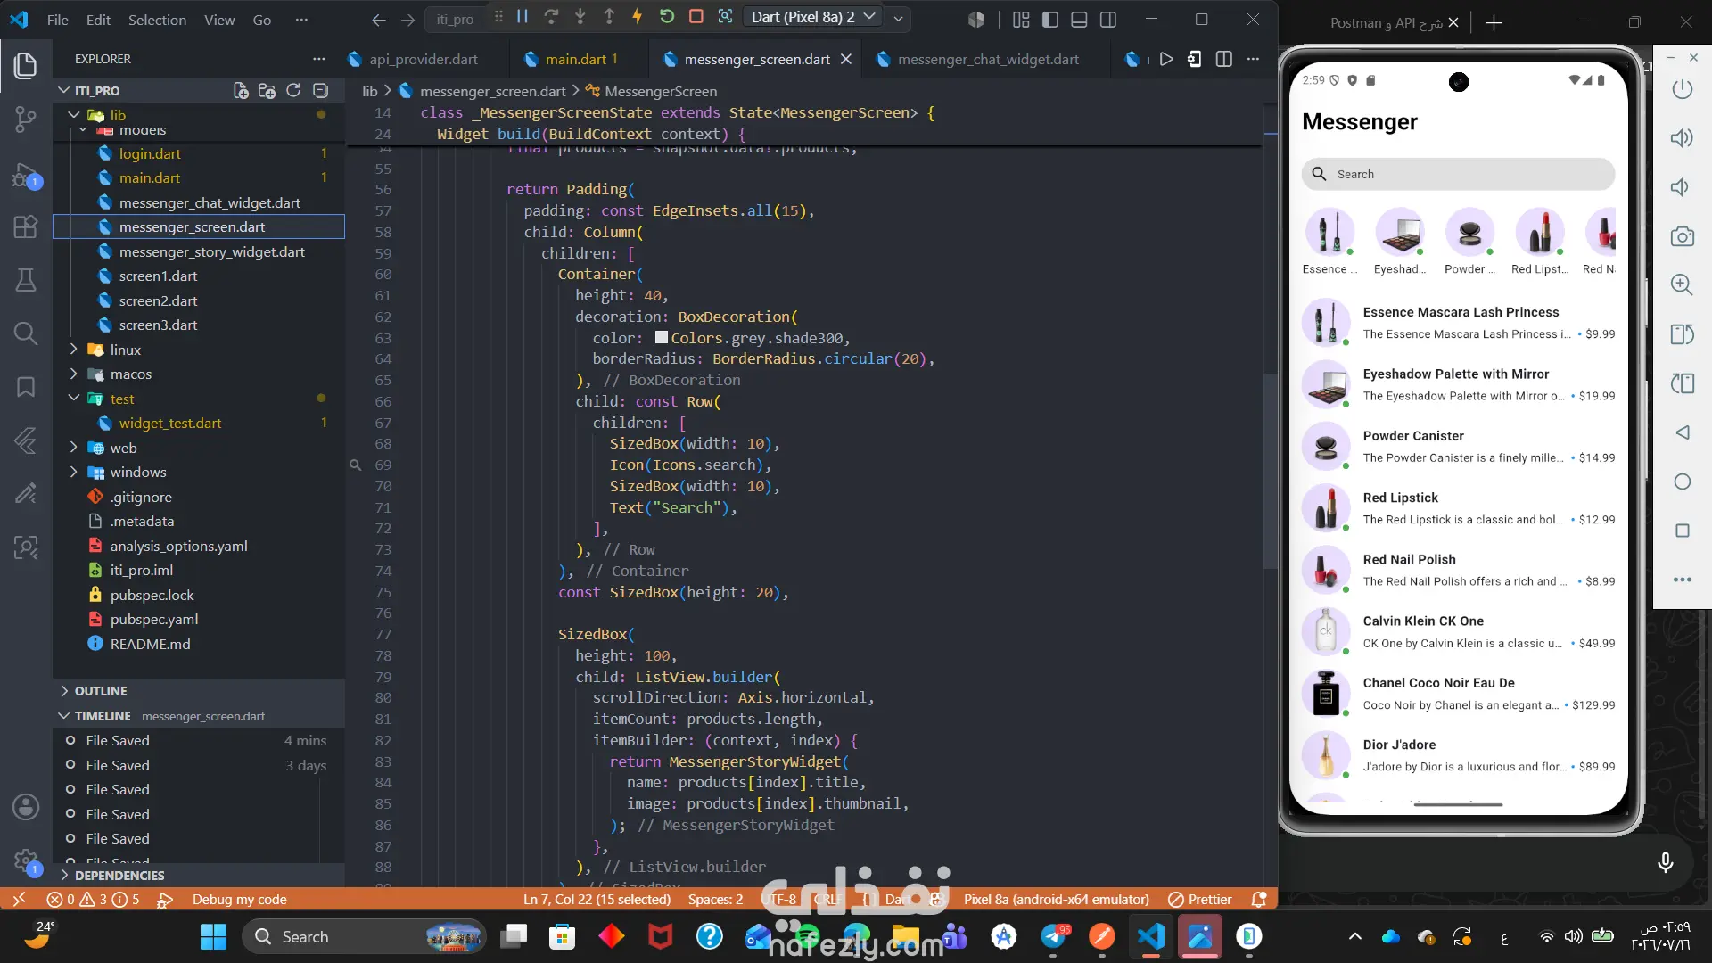This screenshot has height=963, width=1712.
Task: Stop the debug session
Action: (696, 16)
